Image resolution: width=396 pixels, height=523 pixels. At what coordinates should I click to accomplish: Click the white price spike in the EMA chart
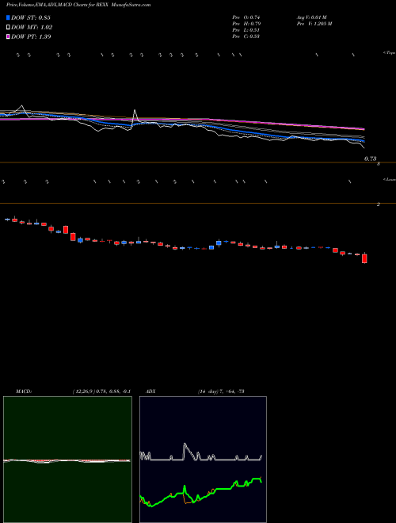tap(135, 115)
